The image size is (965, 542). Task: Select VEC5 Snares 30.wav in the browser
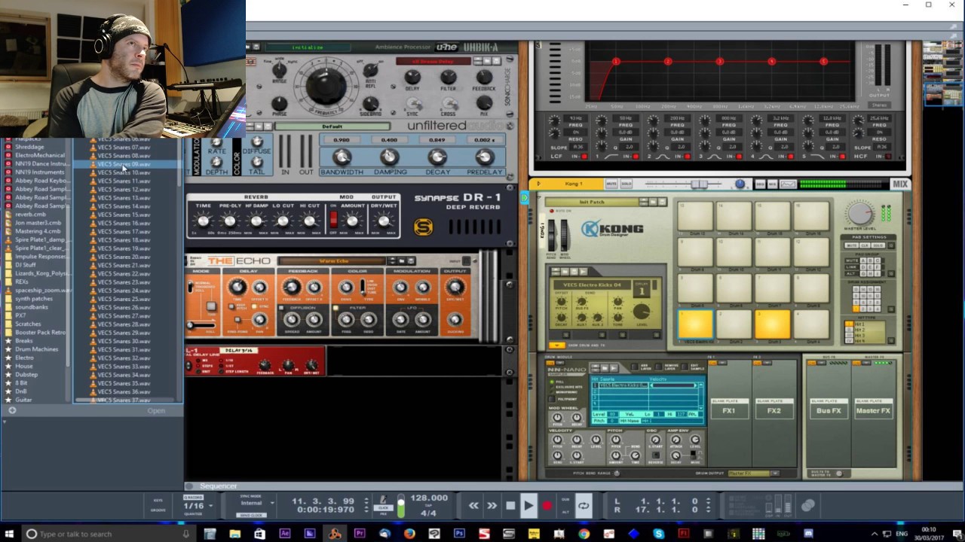coord(126,341)
